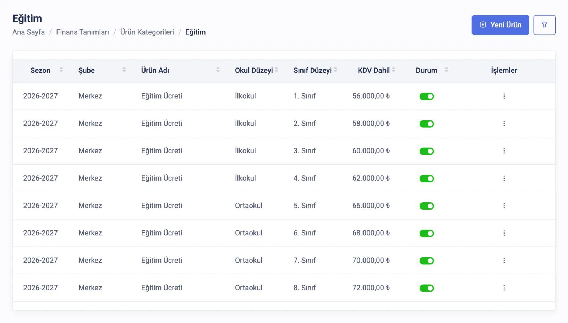Open actions menu for 8. Sınıf row

[x=504, y=288]
